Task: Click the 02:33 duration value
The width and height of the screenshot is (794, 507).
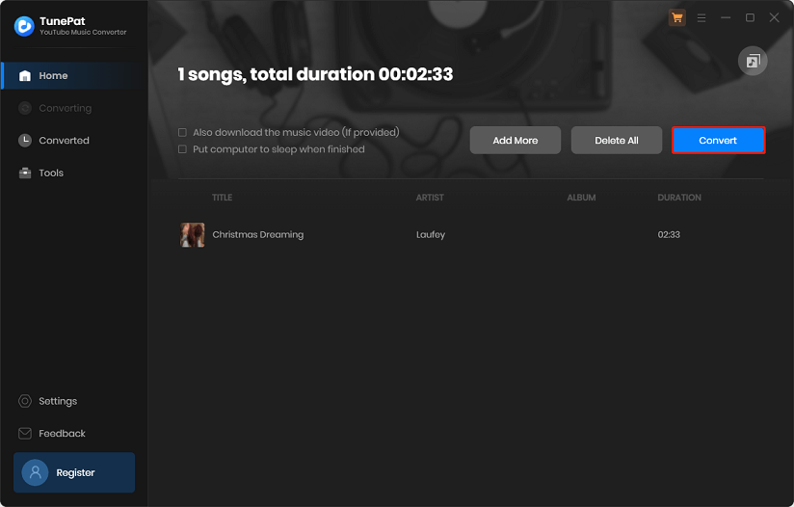Action: tap(669, 234)
